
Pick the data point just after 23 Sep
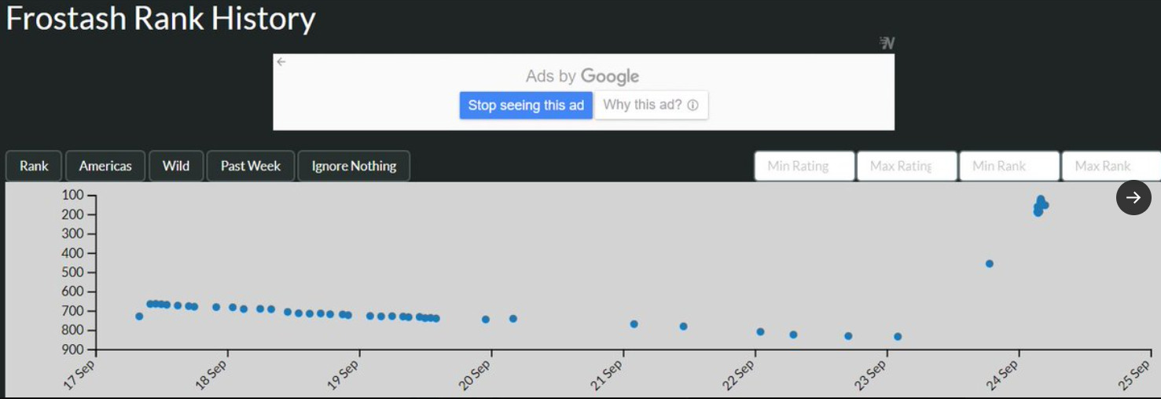pyautogui.click(x=898, y=337)
